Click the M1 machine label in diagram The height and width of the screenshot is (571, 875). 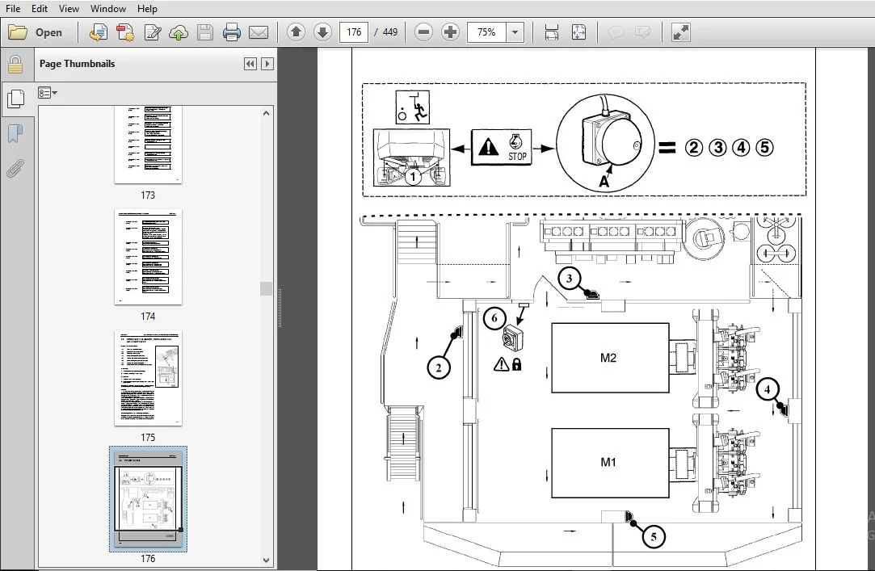[608, 462]
